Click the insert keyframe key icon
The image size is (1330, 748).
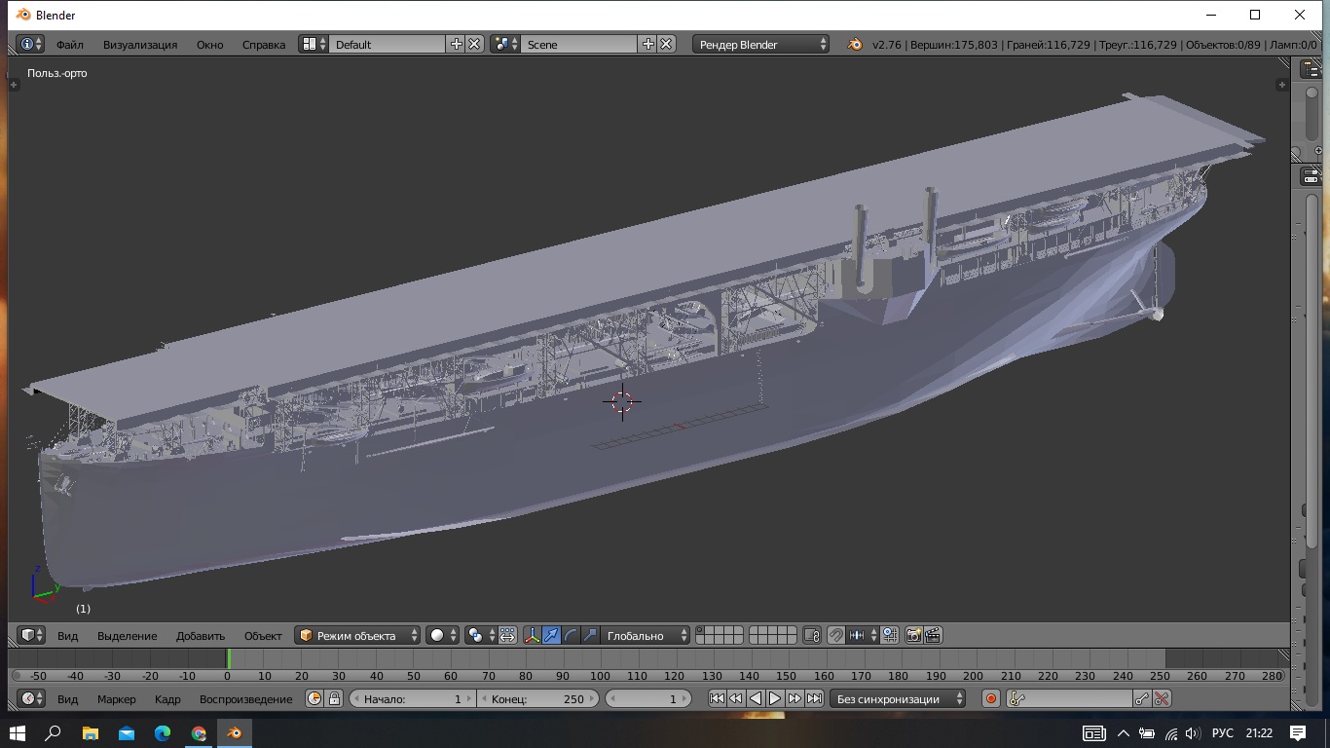pos(1142,698)
